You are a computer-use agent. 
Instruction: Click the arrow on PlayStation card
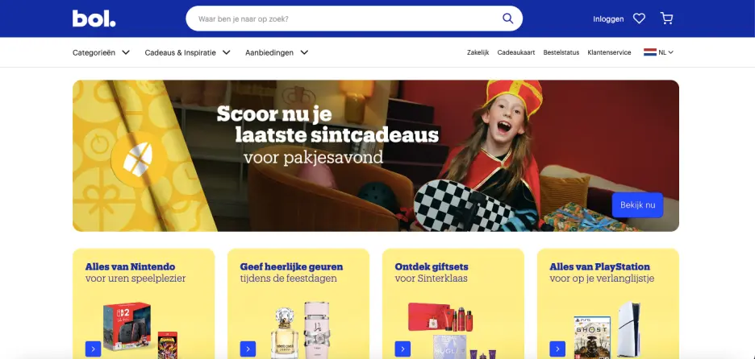point(557,349)
